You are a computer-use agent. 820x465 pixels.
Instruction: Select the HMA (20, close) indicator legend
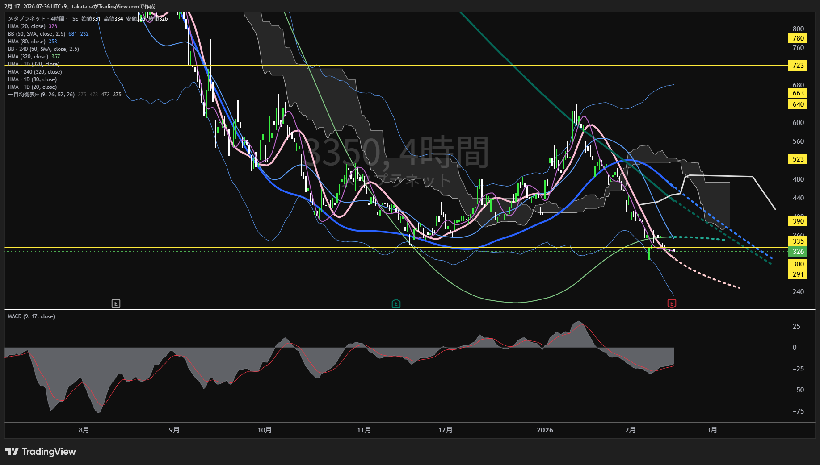[x=27, y=26]
